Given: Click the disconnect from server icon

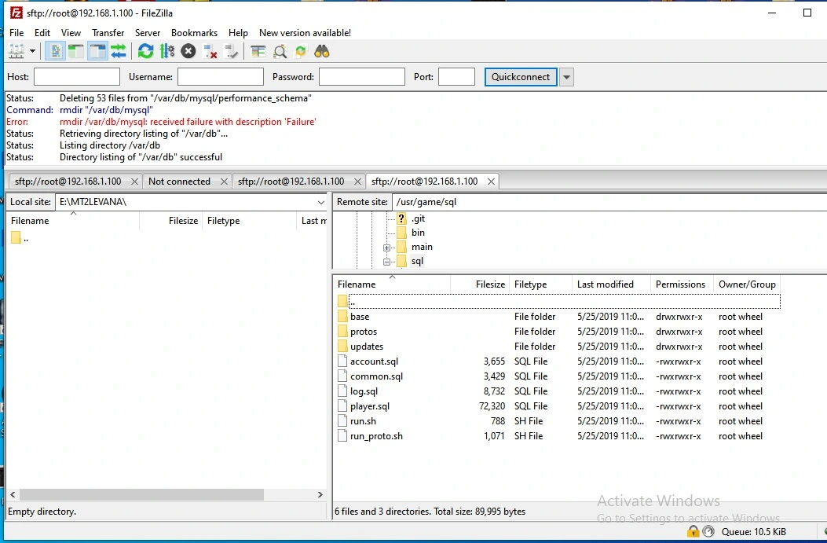Looking at the screenshot, I should [x=210, y=52].
